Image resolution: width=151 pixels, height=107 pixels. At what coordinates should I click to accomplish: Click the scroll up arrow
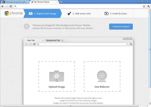(150, 10)
